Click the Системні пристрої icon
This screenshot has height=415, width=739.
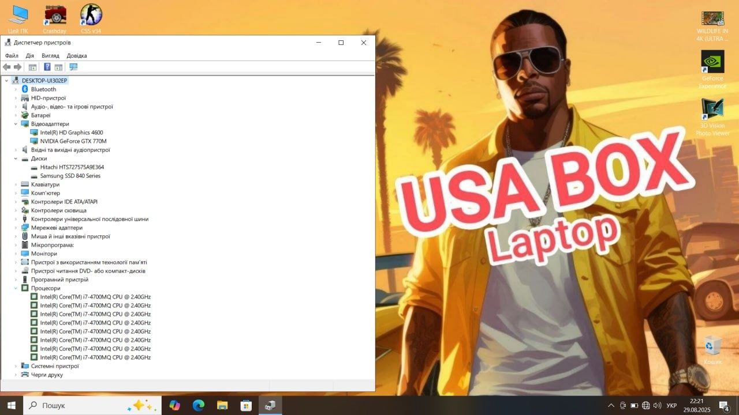point(25,366)
